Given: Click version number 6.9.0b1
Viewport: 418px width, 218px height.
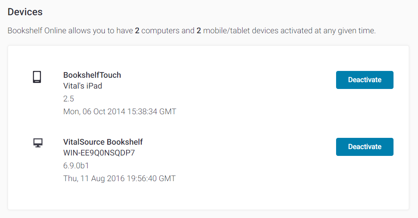Looking at the screenshot, I should point(76,166).
